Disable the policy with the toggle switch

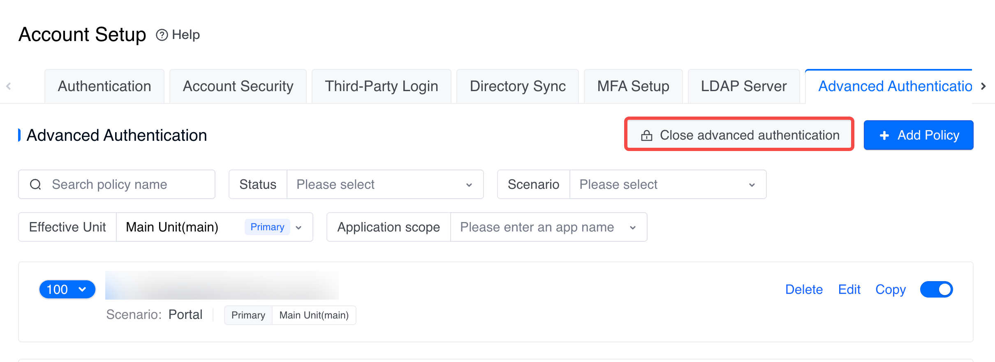point(936,289)
